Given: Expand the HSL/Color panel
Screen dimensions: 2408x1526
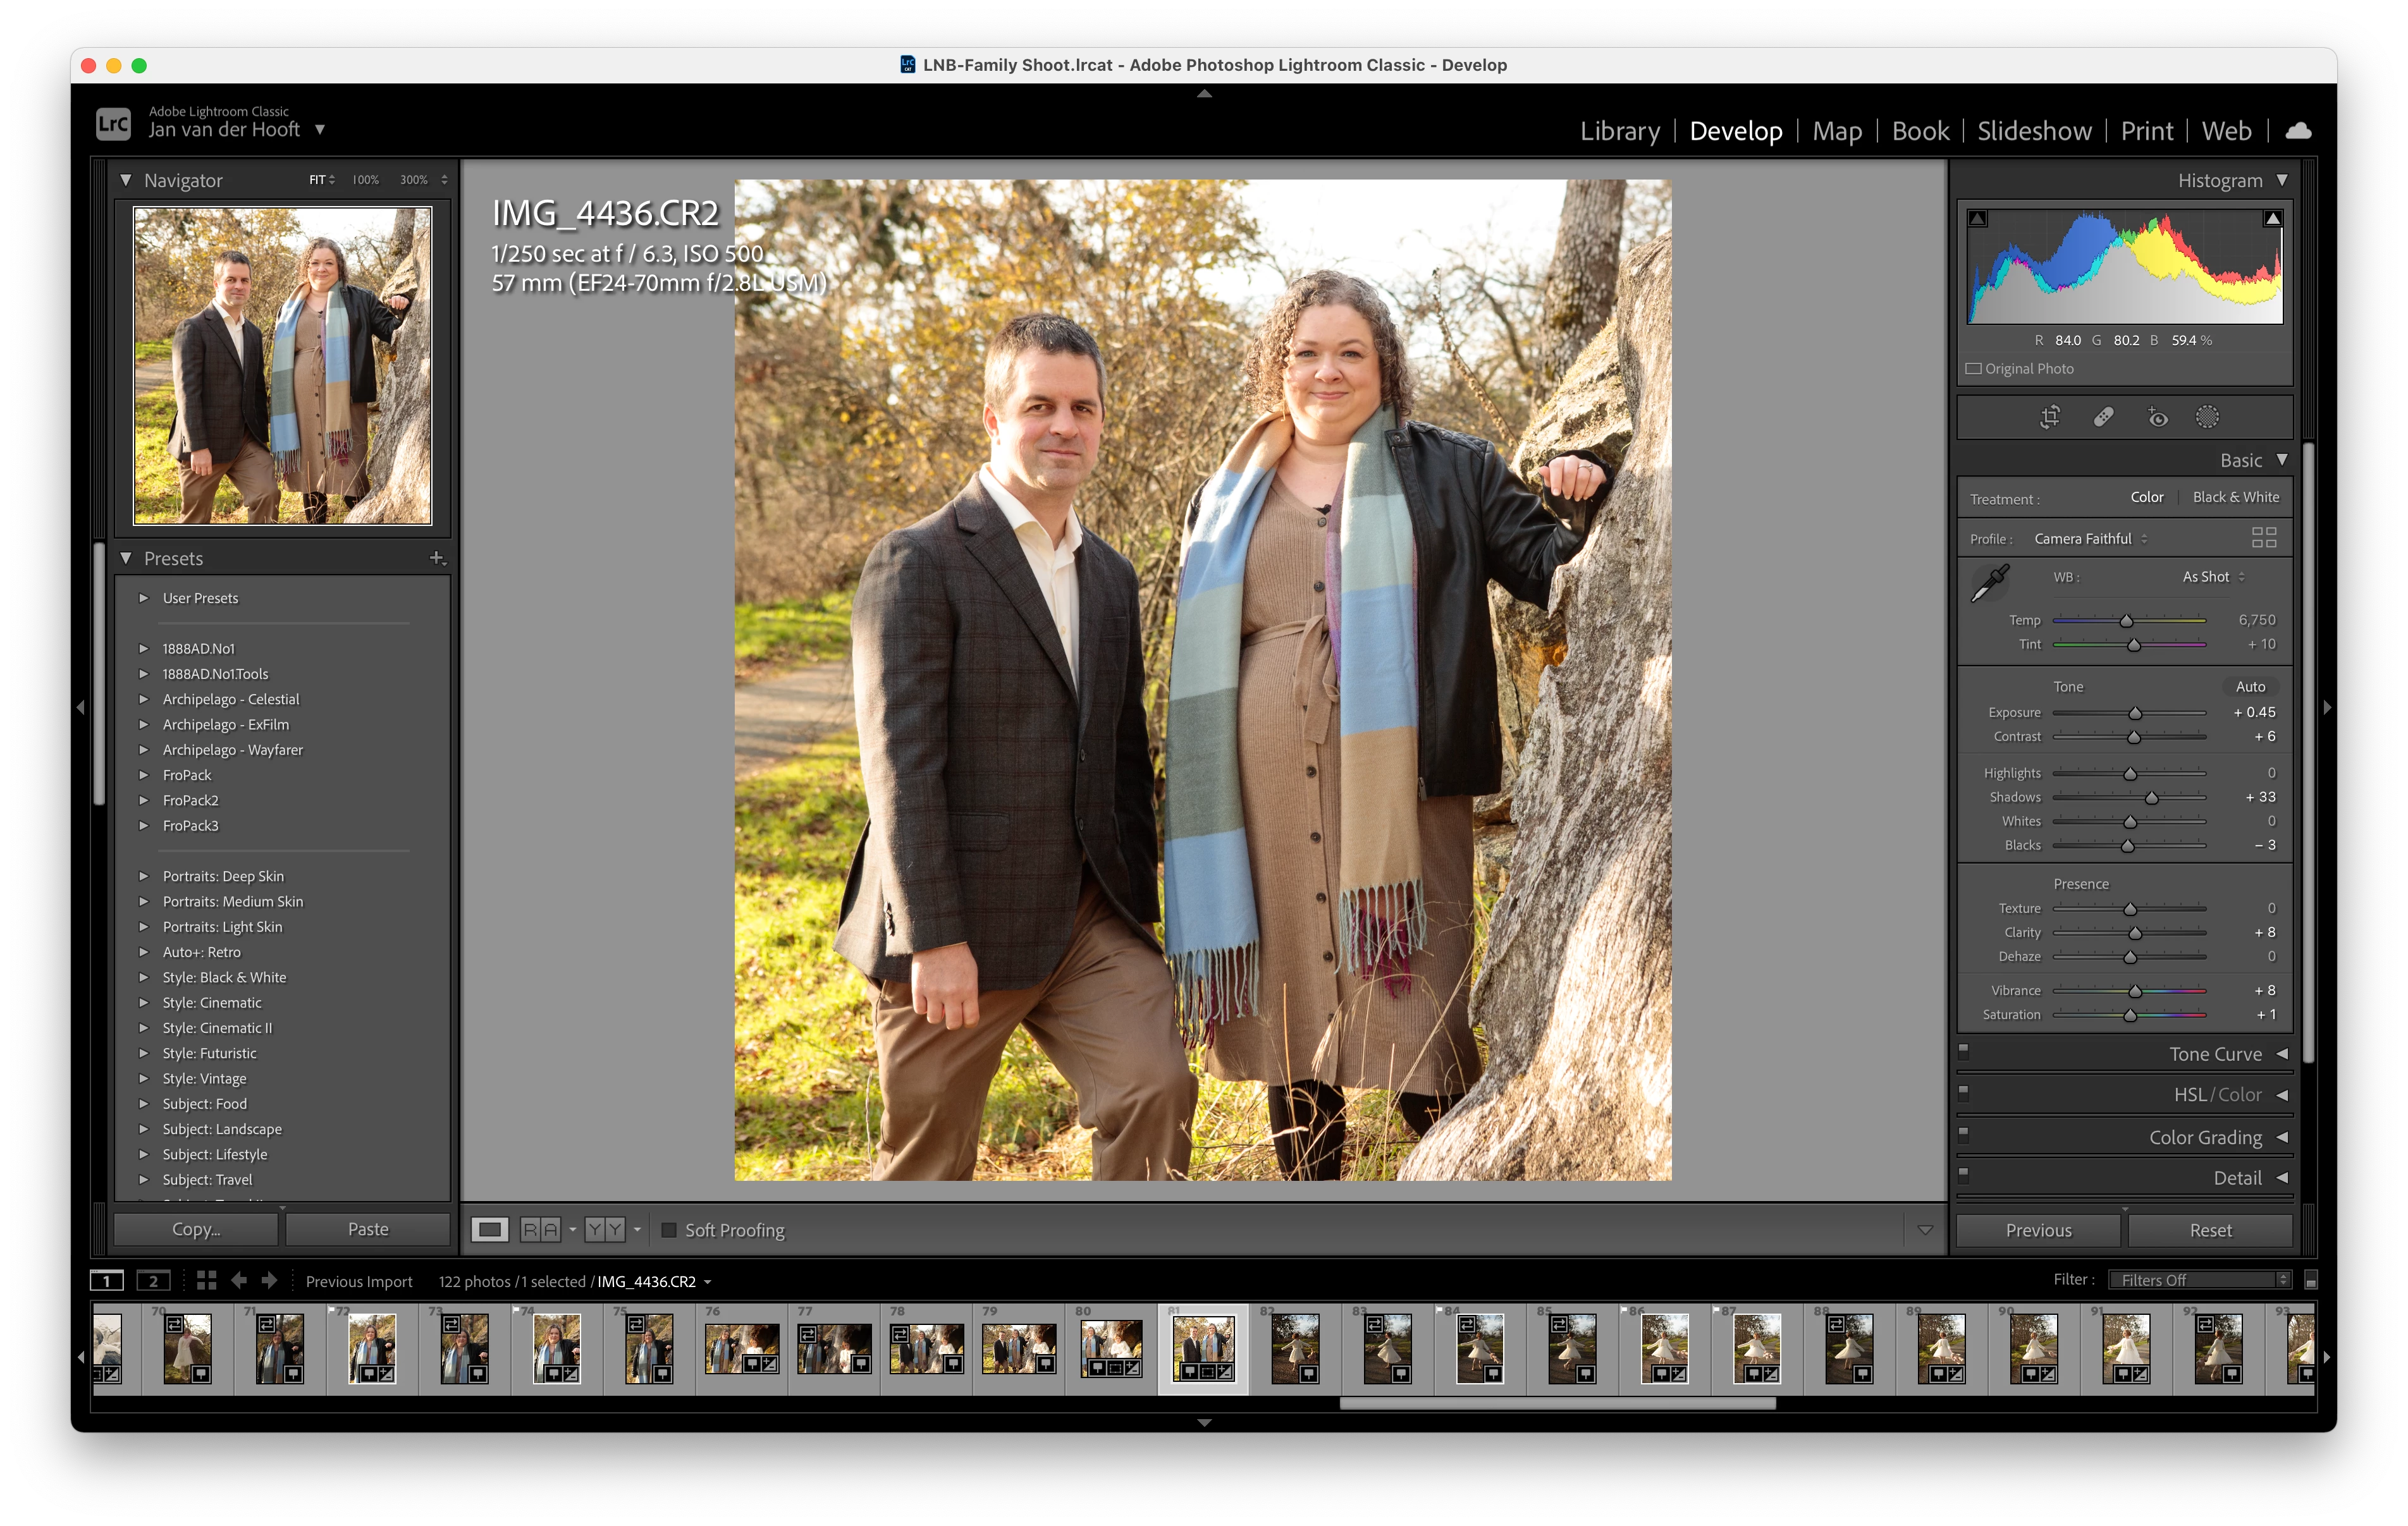Looking at the screenshot, I should point(2282,1095).
